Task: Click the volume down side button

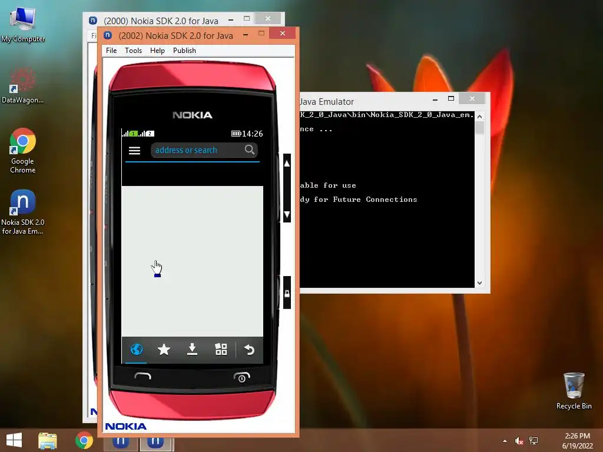Action: (x=287, y=214)
